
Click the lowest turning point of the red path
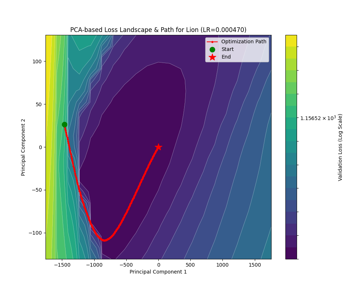[x=104, y=240]
